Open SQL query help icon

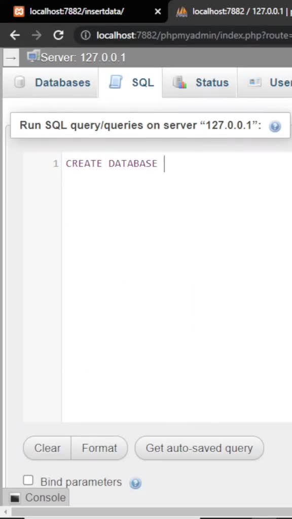tap(275, 126)
